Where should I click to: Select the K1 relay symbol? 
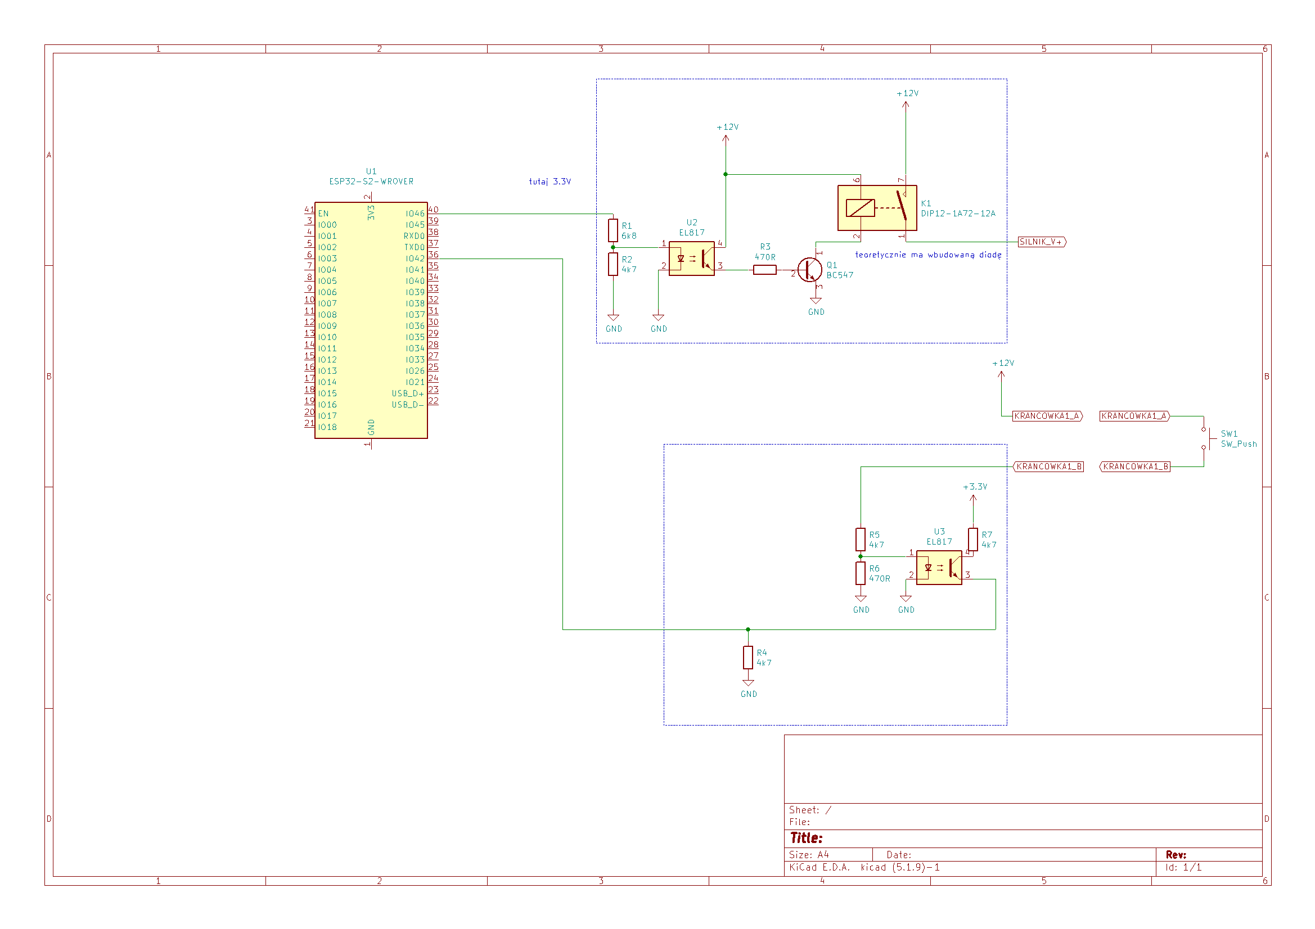pos(877,208)
